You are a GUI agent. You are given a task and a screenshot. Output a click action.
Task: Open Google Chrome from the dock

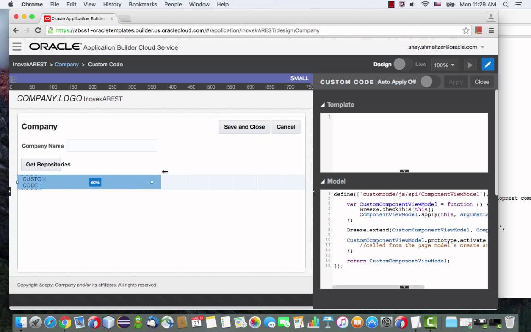click(x=65, y=322)
